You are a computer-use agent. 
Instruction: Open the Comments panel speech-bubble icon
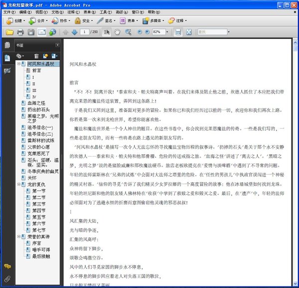7,266
